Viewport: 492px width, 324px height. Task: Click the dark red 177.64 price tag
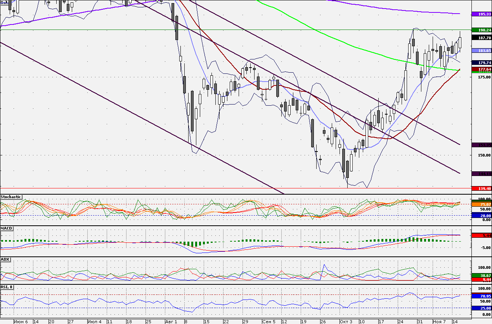(482, 69)
